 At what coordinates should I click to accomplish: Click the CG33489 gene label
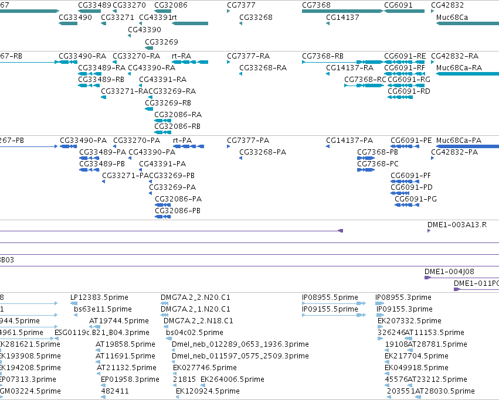94,5
